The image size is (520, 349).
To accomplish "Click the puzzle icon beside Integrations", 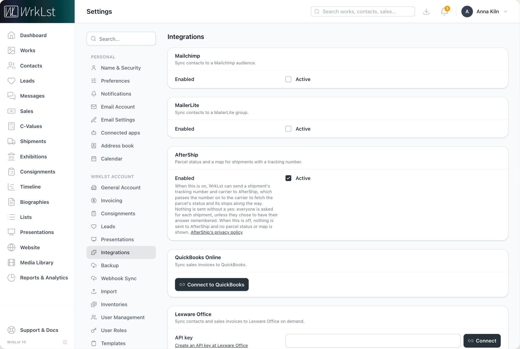I will pos(94,252).
